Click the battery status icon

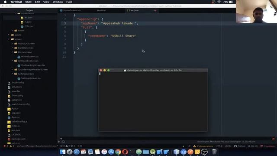(x=231, y=2)
